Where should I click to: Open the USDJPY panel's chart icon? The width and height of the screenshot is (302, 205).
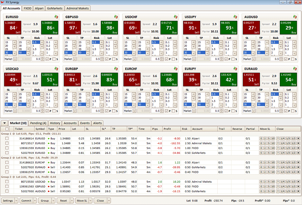click(x=235, y=17)
